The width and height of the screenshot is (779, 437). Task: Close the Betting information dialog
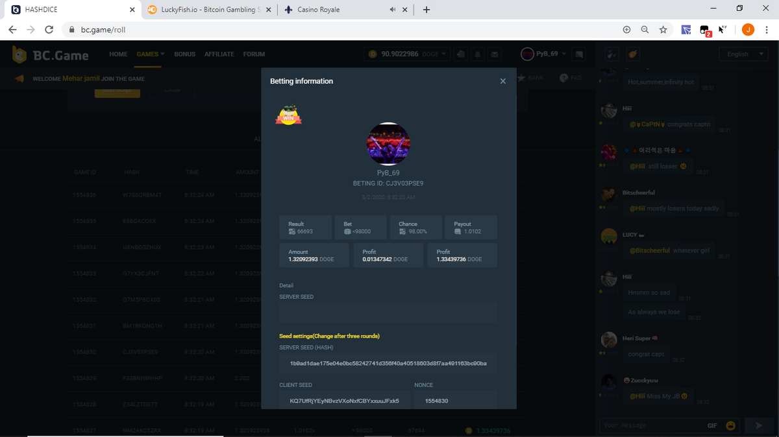pyautogui.click(x=502, y=81)
